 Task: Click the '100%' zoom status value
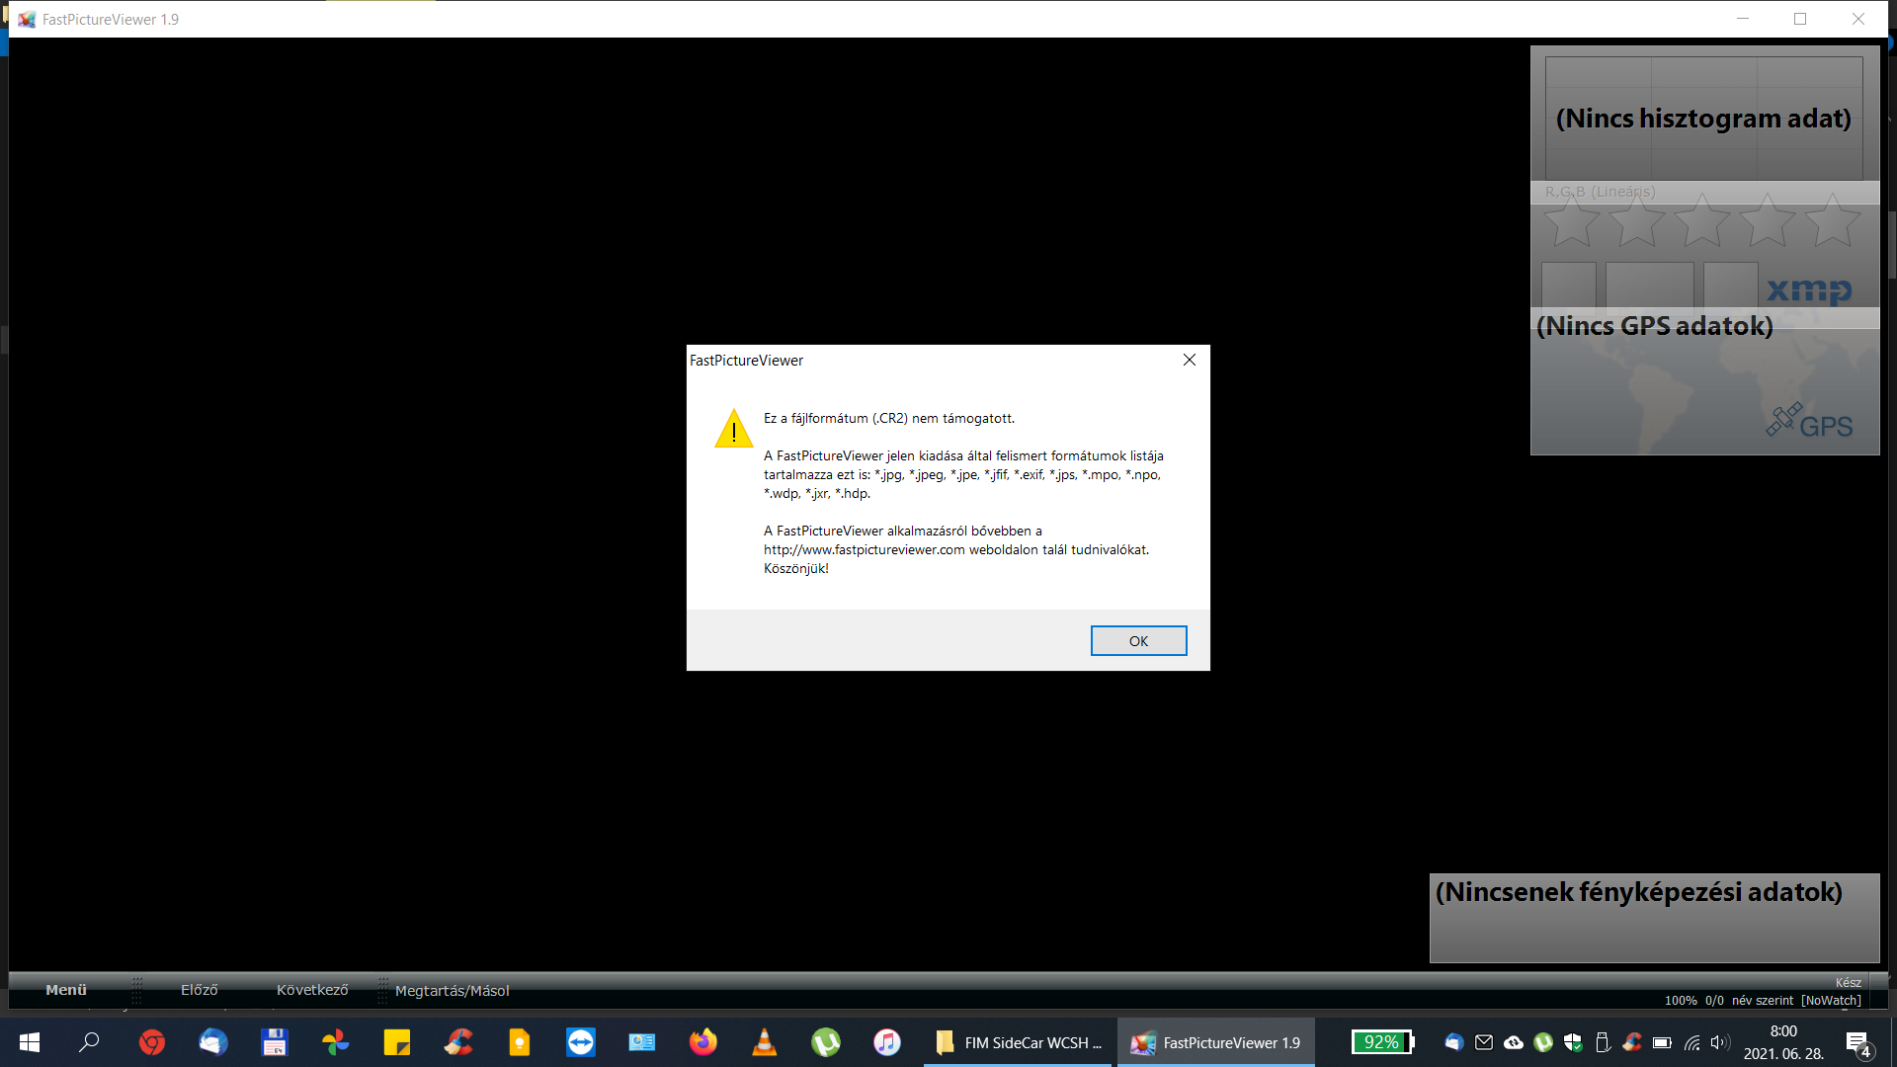click(x=1681, y=1000)
